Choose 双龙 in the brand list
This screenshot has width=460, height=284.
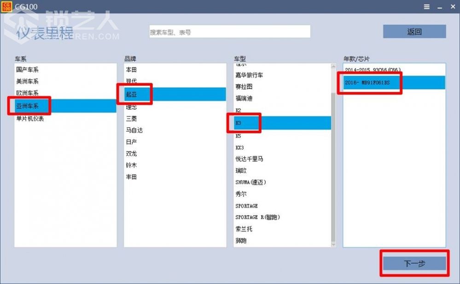point(175,153)
